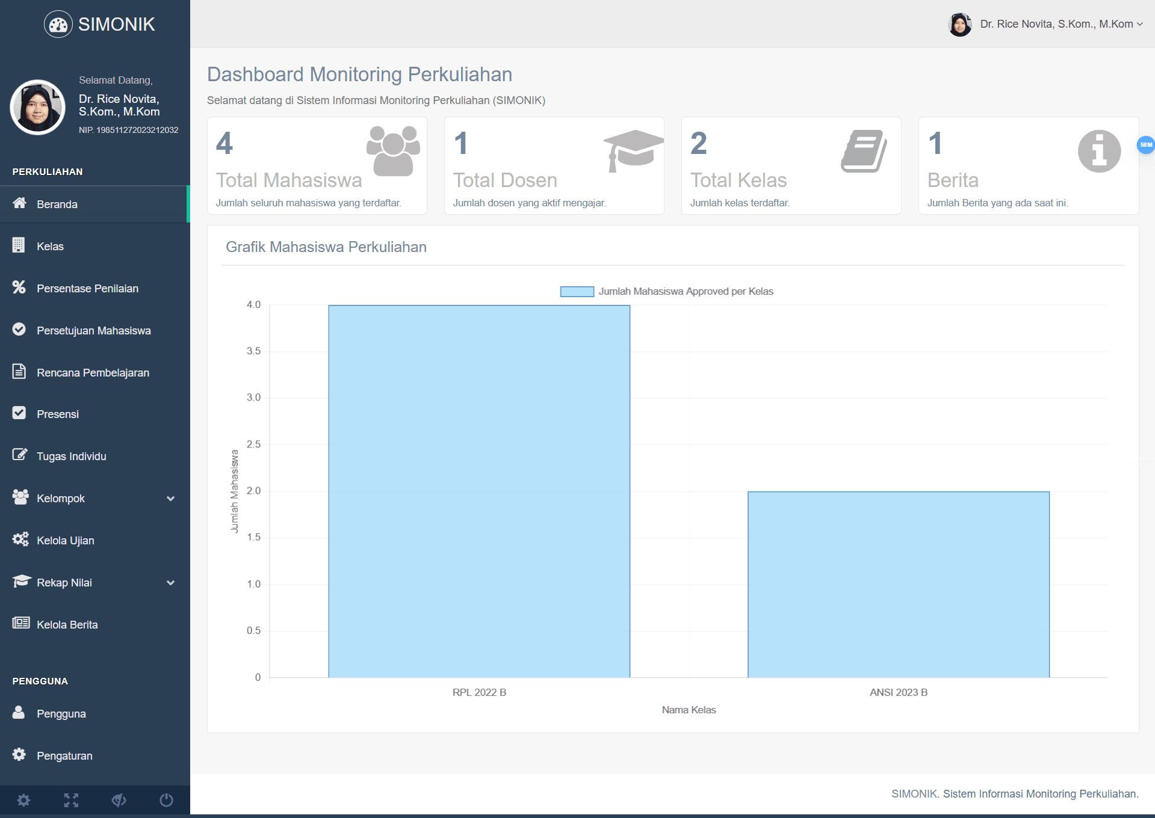
Task: Select the Presensi checkmark icon
Action: (20, 414)
